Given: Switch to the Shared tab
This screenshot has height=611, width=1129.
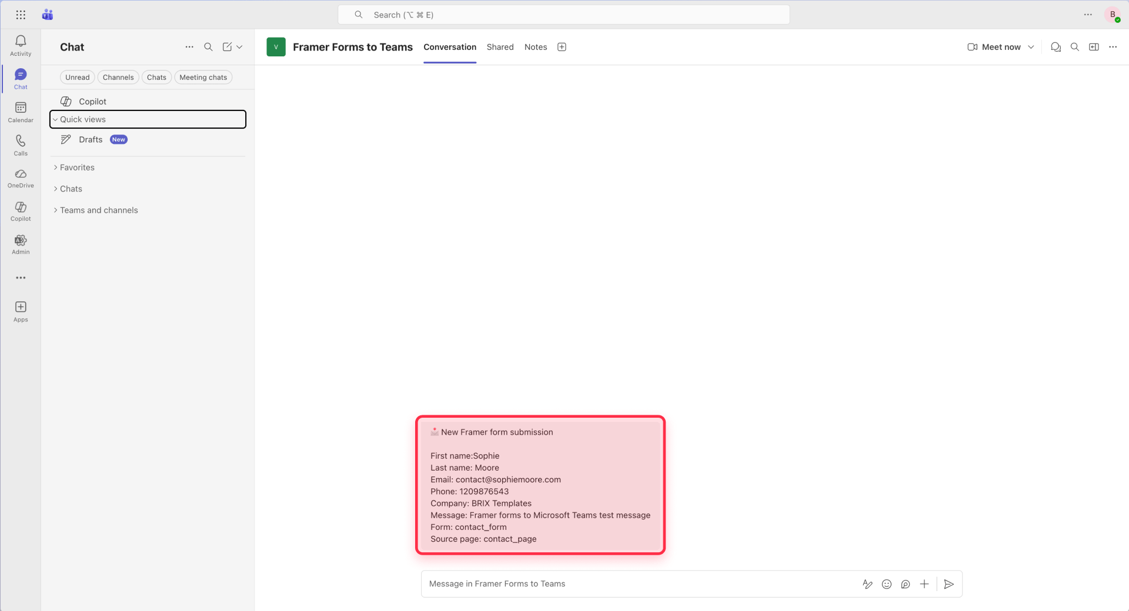Looking at the screenshot, I should click(500, 47).
